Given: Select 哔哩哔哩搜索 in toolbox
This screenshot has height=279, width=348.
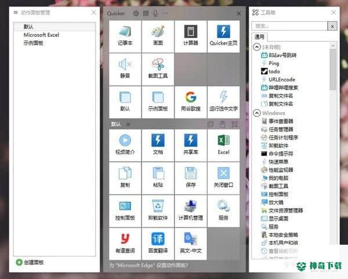Looking at the screenshot, I should [280, 88].
